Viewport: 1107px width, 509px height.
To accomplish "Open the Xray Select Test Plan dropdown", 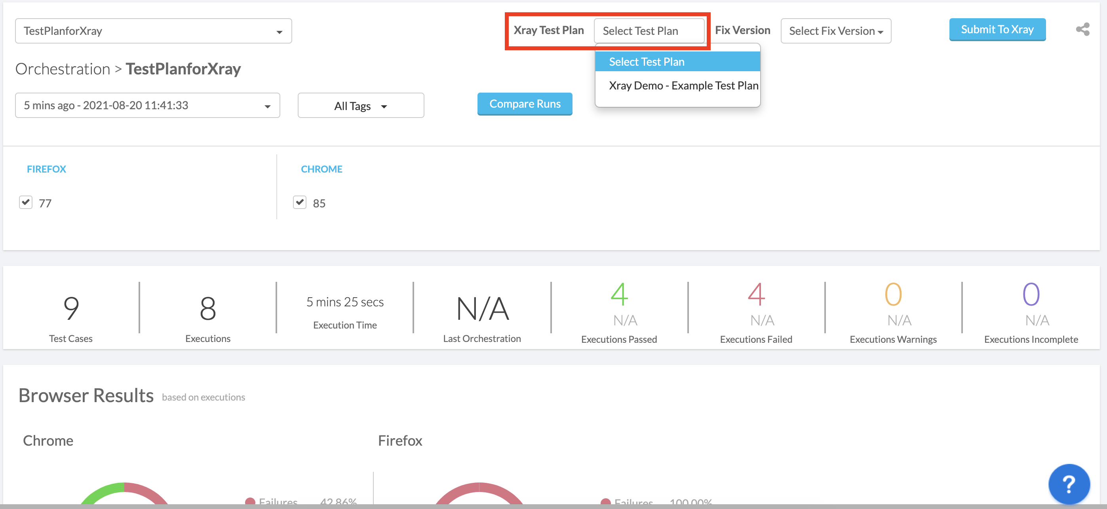I will tap(649, 31).
